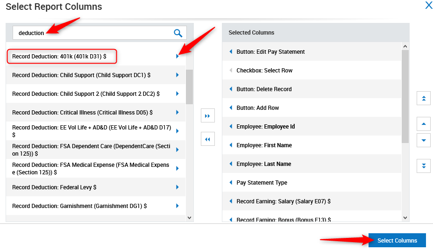Remove Button: Delete Record column arrow
This screenshot has height=251, width=433.
tap(231, 89)
